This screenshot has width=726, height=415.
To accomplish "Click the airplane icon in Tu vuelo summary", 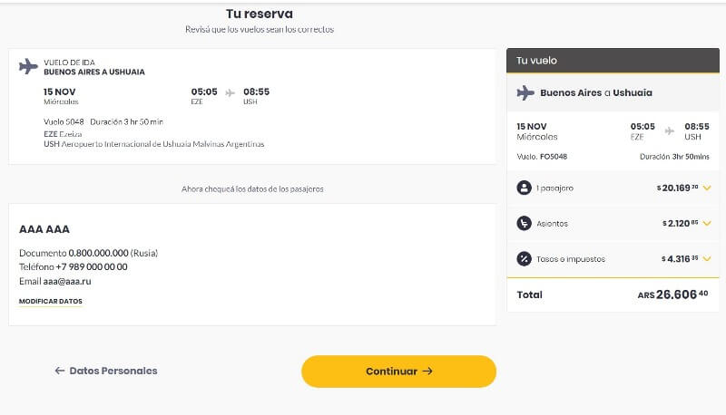I will tap(525, 93).
